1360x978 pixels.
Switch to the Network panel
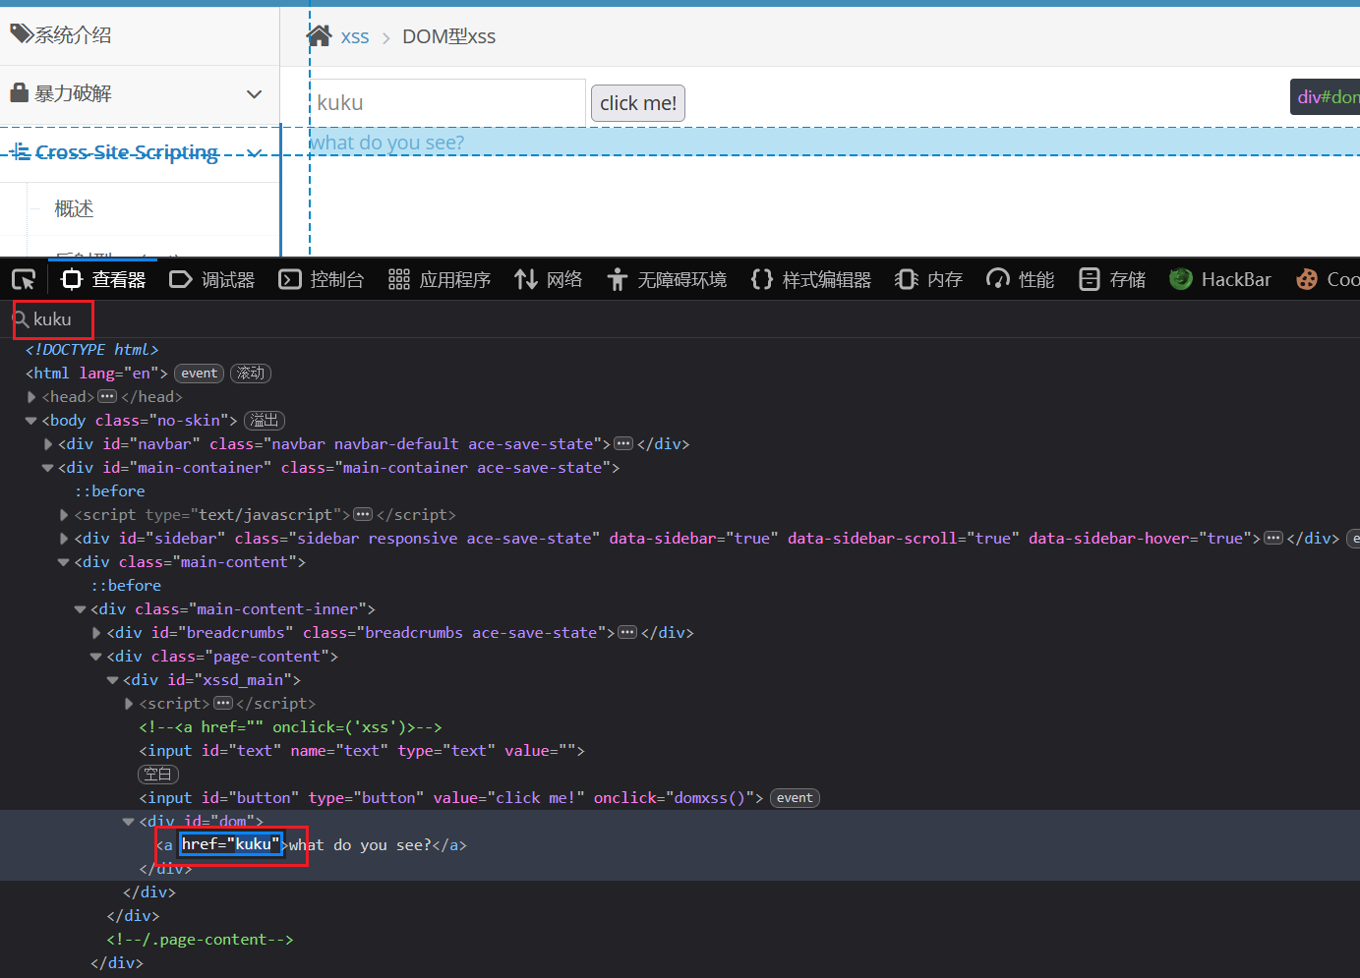click(x=549, y=280)
